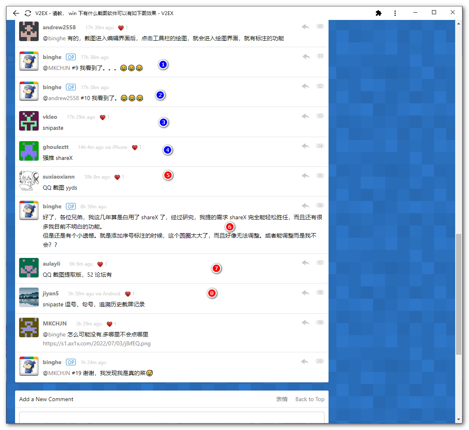
Task: Click vkleo's avatar thumbnail
Action: (29, 121)
